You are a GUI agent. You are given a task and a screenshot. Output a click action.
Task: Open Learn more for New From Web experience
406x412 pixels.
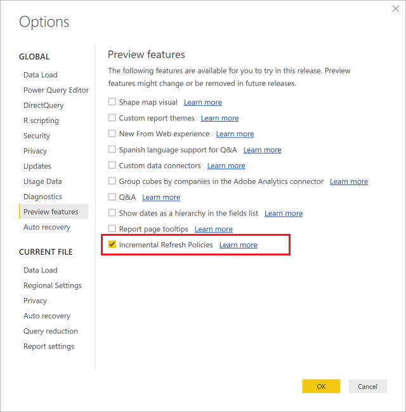[x=235, y=134]
